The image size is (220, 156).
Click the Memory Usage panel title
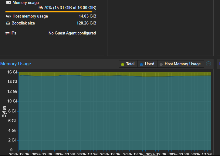coord(16,64)
